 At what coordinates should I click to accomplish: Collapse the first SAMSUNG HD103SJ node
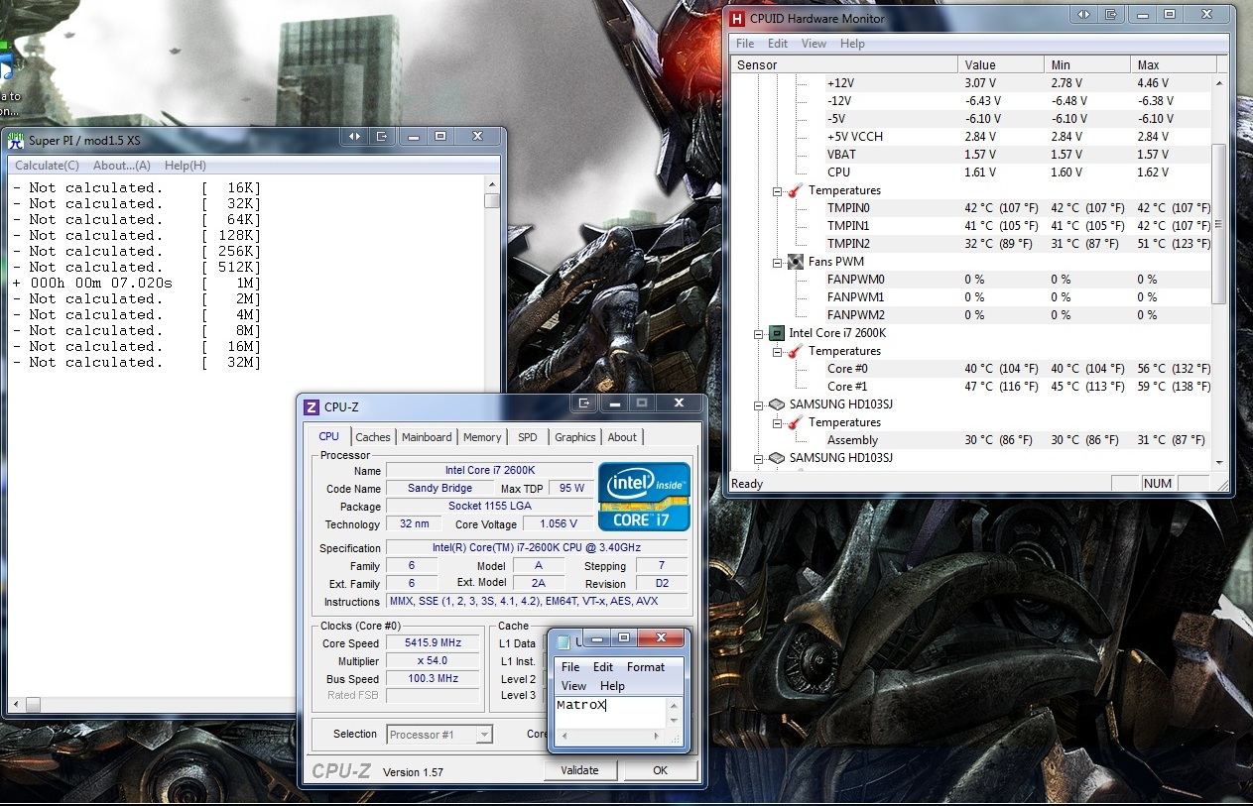760,404
